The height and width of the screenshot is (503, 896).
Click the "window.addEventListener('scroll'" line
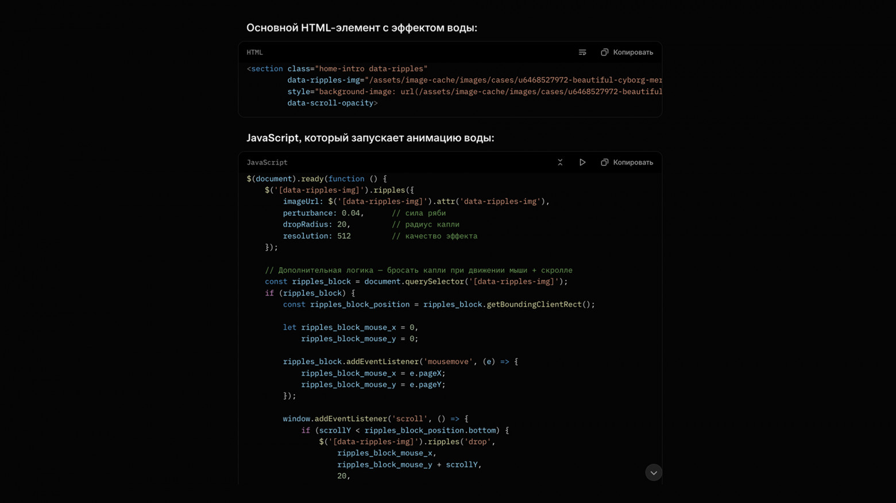pyautogui.click(x=376, y=419)
